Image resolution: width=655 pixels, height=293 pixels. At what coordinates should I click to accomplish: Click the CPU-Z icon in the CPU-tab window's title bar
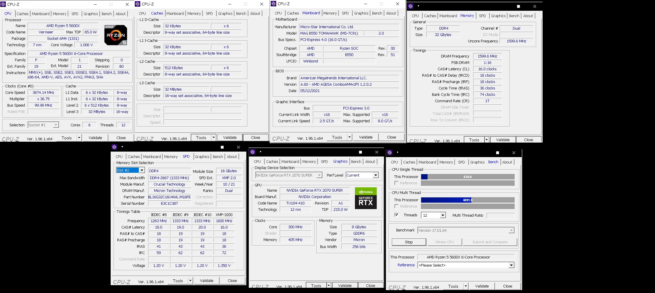(3, 4)
